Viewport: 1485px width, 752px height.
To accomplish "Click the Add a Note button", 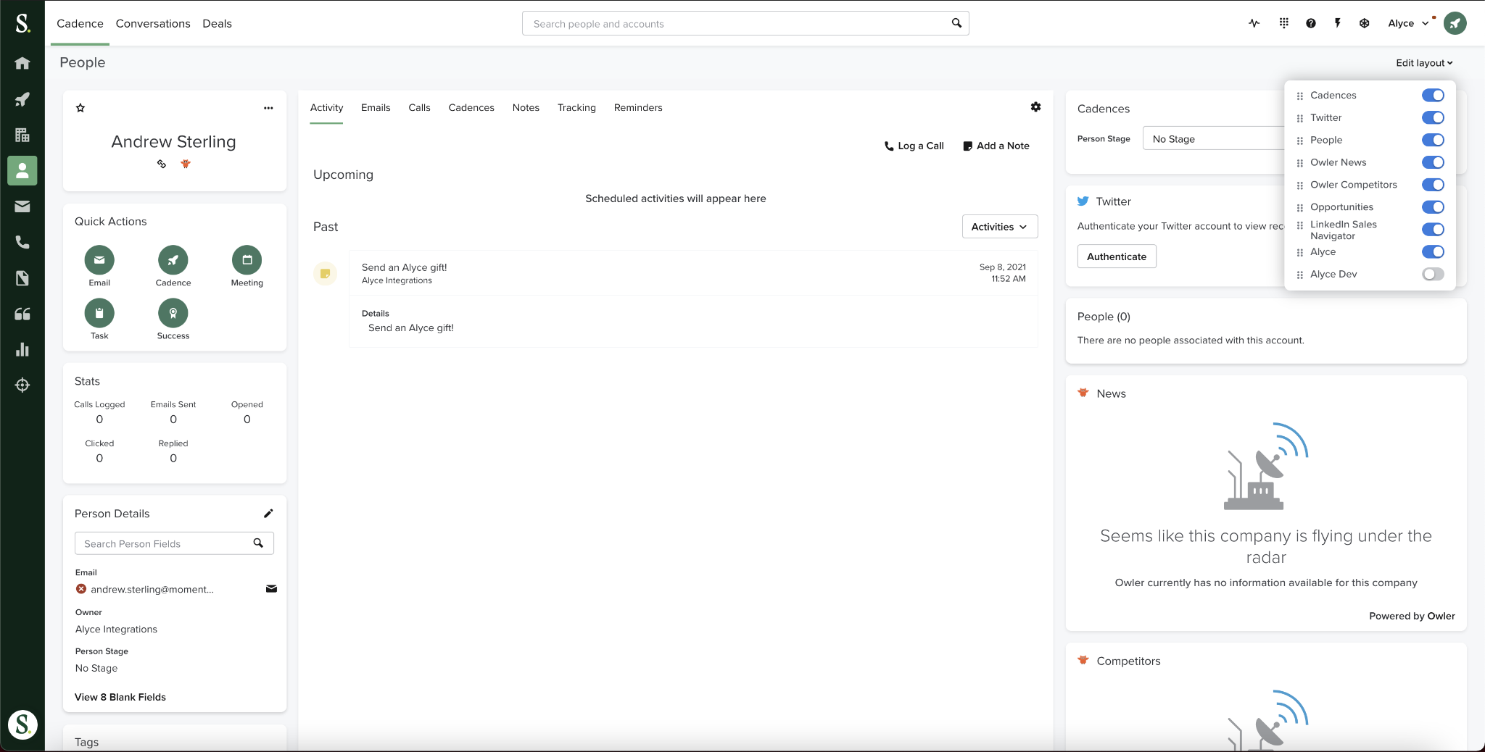I will 996,146.
